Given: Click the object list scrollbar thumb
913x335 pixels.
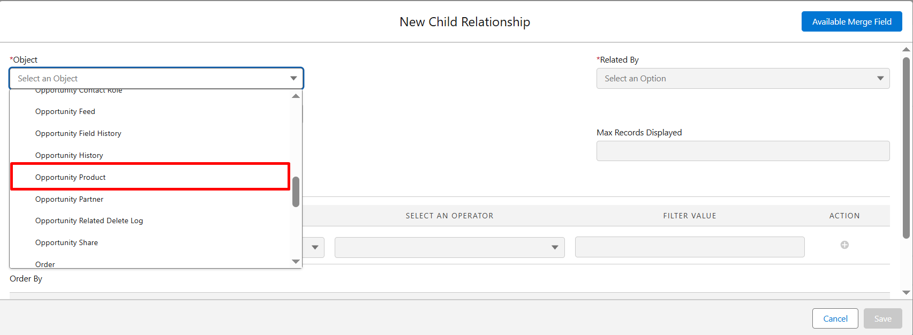Looking at the screenshot, I should (x=296, y=192).
